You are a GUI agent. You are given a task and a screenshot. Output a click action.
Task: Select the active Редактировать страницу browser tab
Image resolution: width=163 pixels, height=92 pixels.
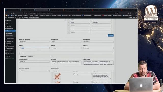41,10
